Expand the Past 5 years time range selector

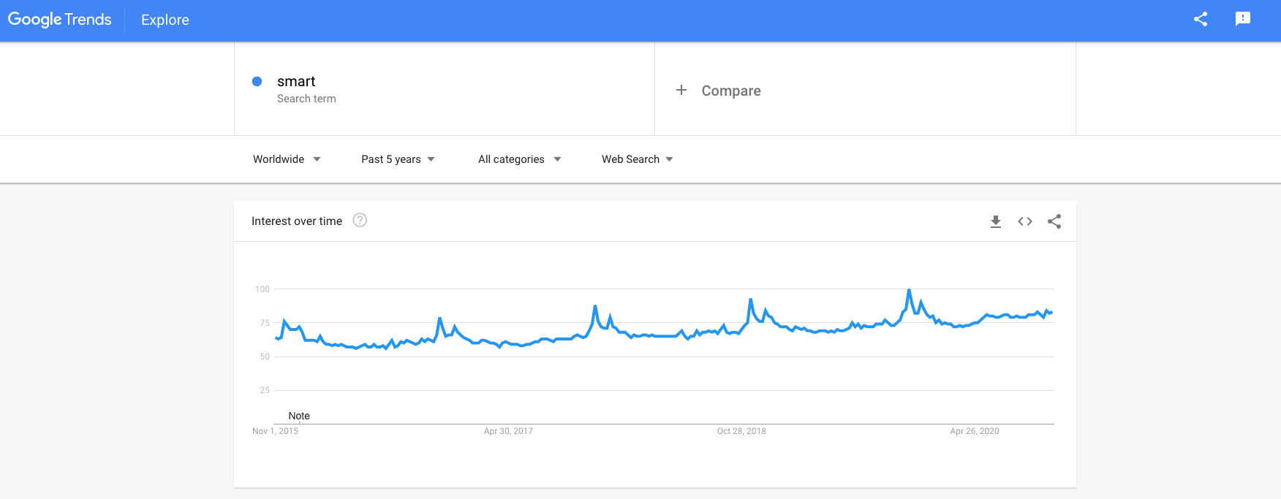click(397, 159)
